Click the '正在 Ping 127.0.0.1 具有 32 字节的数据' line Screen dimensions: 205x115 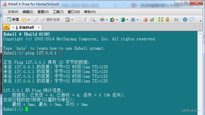47,62
